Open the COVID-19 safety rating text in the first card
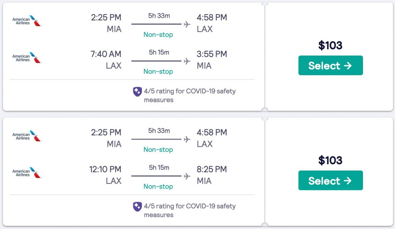Screen dimensions: 395x229 (189, 96)
